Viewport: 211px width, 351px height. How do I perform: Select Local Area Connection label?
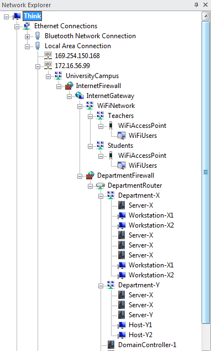pos(78,46)
